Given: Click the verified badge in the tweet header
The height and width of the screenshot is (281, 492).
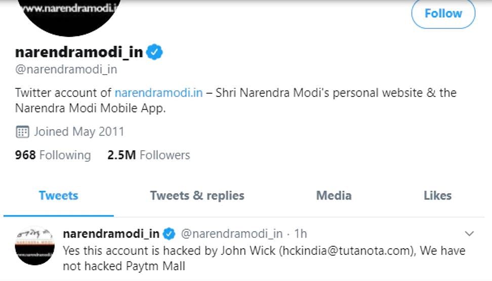Looking at the screenshot, I should pyautogui.click(x=169, y=234).
